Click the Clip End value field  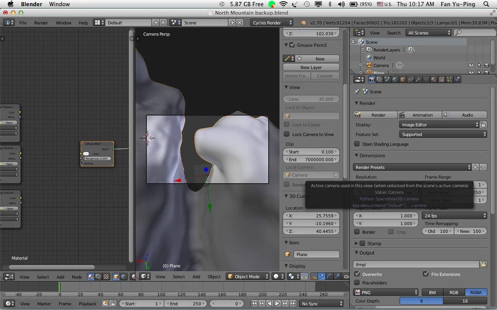[311, 160]
